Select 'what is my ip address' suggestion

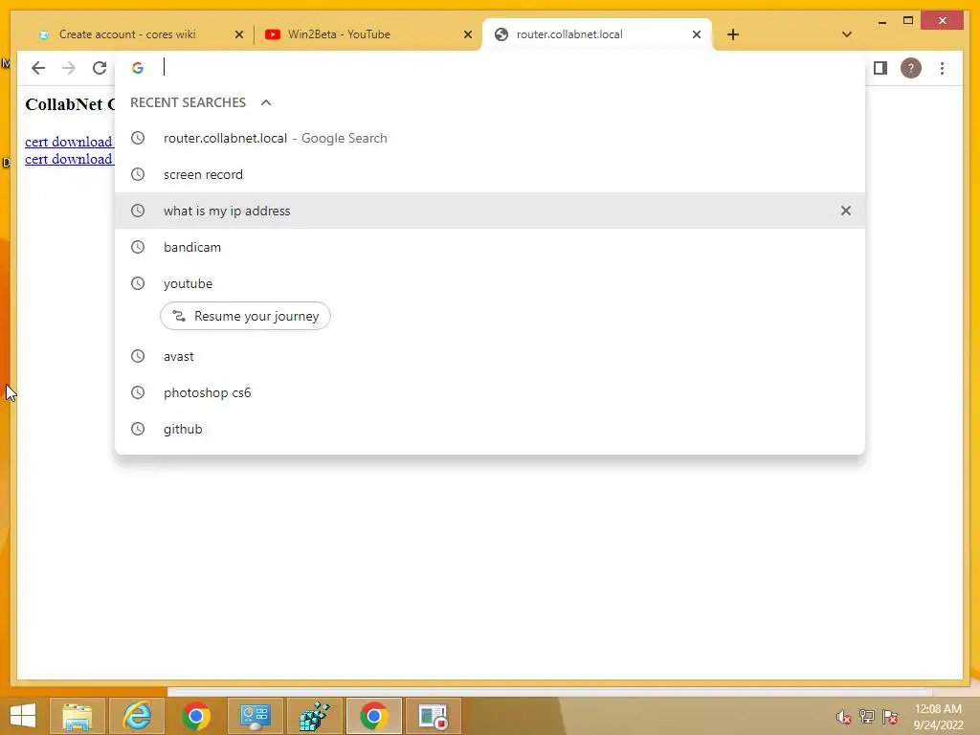click(490, 211)
